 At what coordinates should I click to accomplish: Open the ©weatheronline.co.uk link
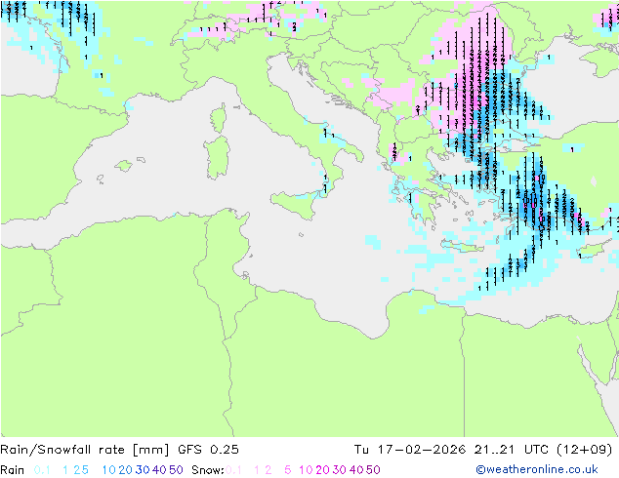pyautogui.click(x=537, y=469)
